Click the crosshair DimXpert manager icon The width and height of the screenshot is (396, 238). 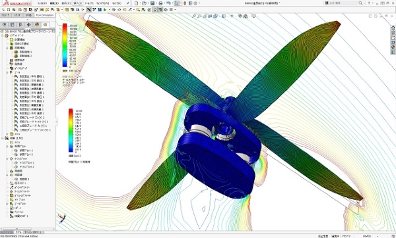pyautogui.click(x=28, y=24)
